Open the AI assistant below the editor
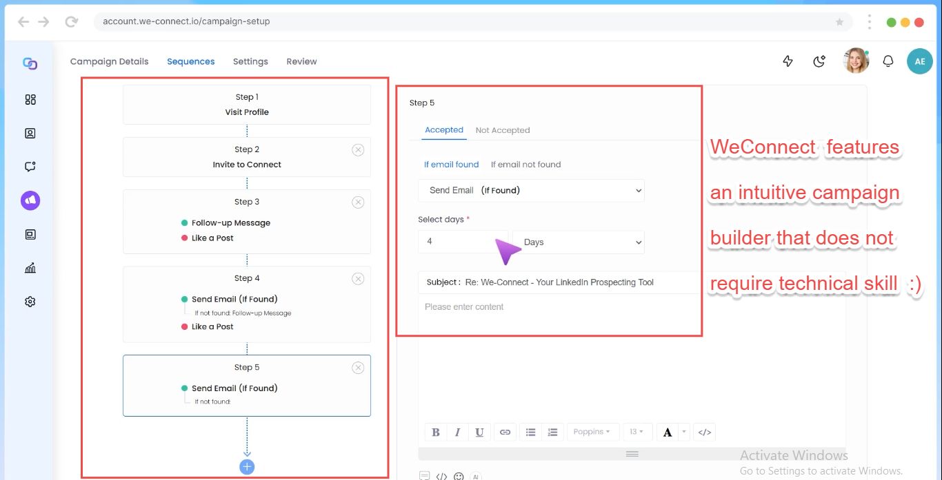This screenshot has width=942, height=480. point(476,476)
